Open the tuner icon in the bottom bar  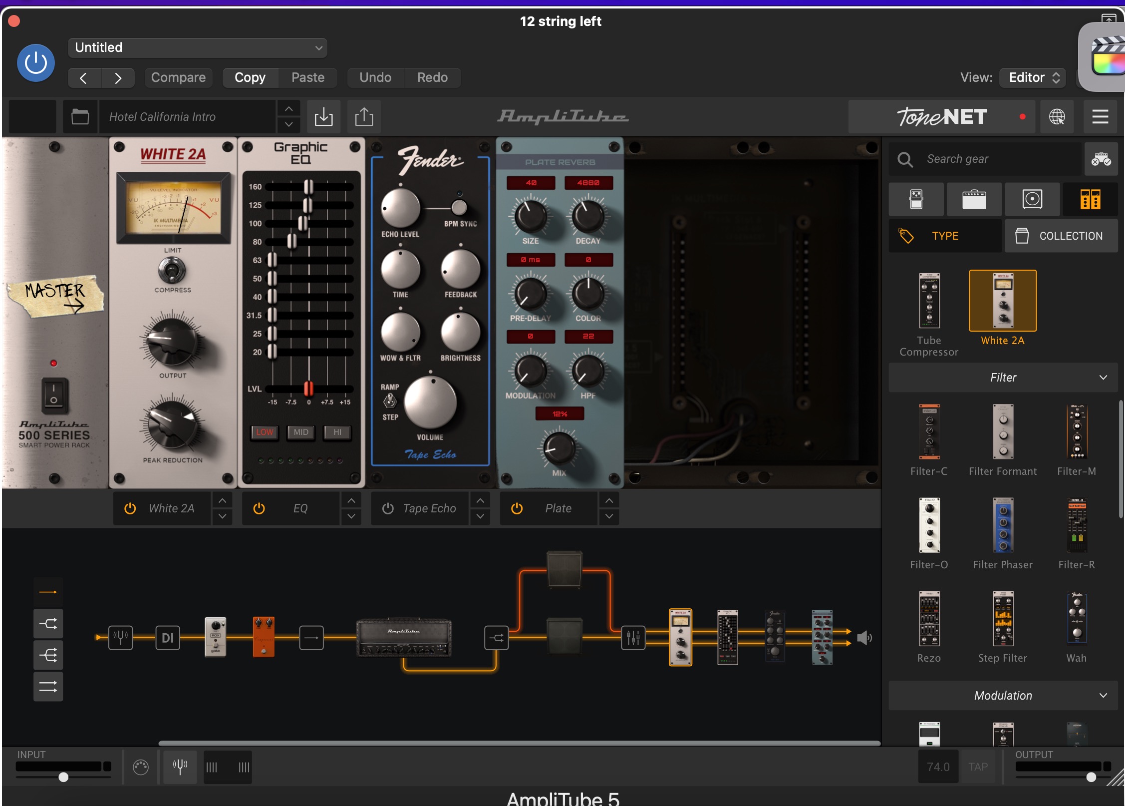(180, 767)
